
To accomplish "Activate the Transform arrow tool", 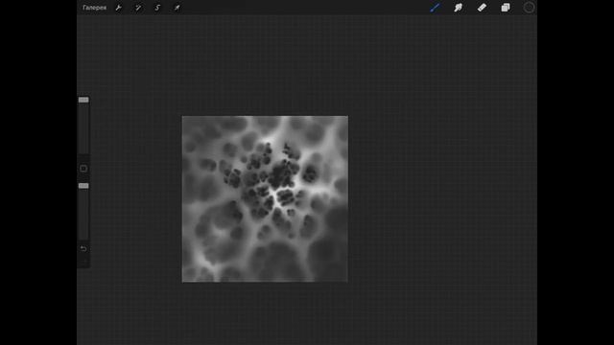I will point(177,8).
